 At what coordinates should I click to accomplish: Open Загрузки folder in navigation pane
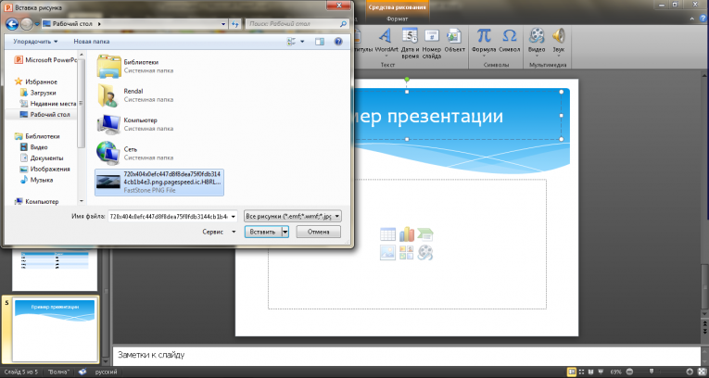click(38, 93)
